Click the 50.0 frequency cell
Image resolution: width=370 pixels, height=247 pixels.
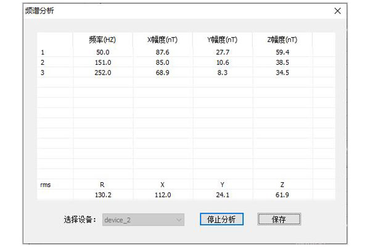[x=102, y=52]
